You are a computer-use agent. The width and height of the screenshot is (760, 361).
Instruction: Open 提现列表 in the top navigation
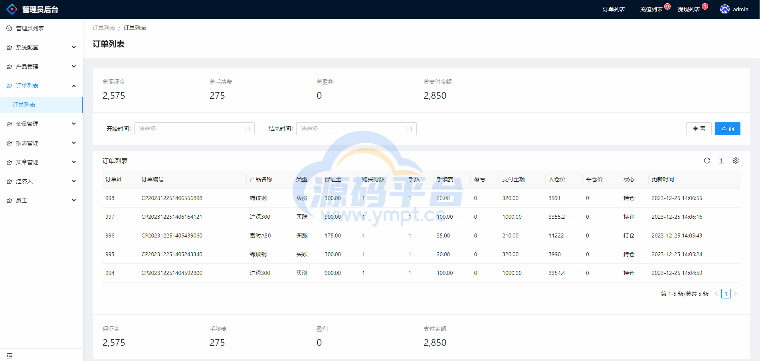[689, 9]
